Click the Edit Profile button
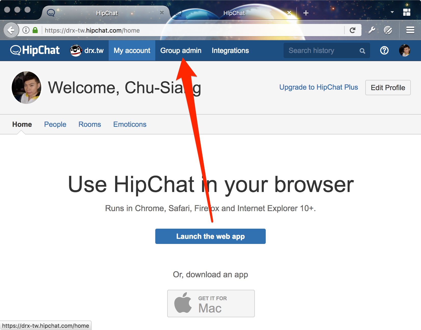Viewport: 421px width, 330px height. pos(388,88)
